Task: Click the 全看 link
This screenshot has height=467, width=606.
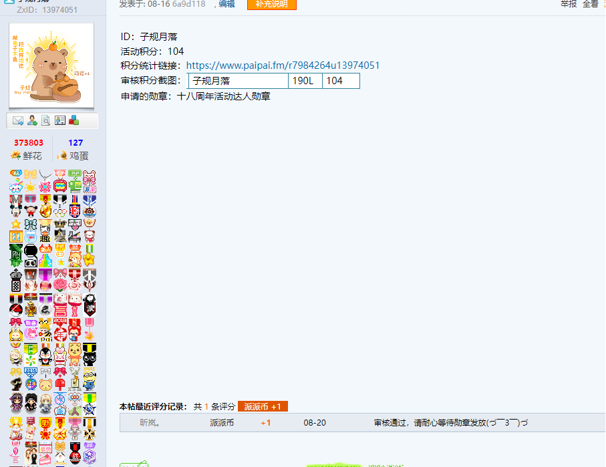Action: tap(591, 4)
